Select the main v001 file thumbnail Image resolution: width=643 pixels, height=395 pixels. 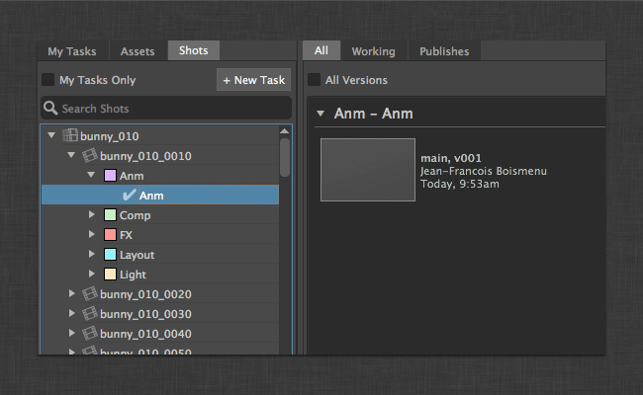click(x=367, y=170)
